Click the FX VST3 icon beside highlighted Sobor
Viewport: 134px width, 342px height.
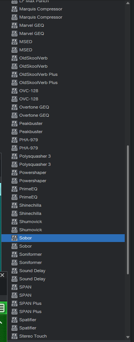click(x=14, y=238)
